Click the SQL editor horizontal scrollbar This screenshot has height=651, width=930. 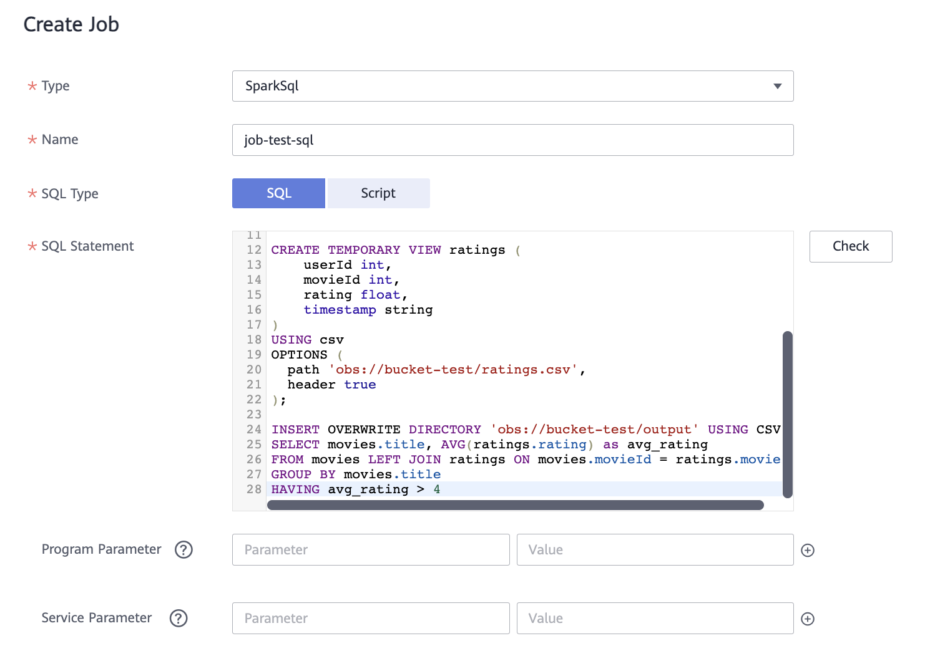point(515,505)
